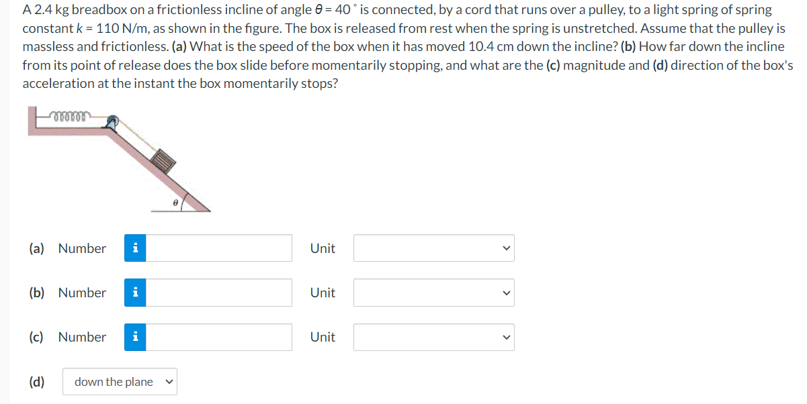Click the (d) label before the direction dropdown
This screenshot has height=404, width=807.
tap(37, 381)
